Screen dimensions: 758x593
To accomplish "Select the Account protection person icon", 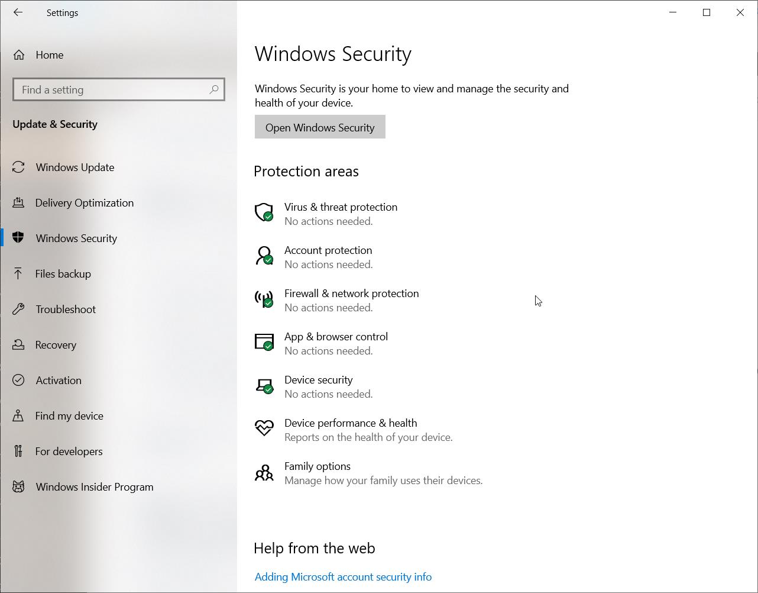I will click(264, 256).
